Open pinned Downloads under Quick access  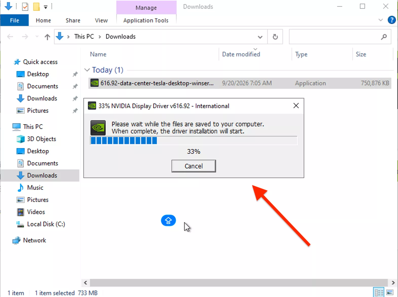[42, 98]
